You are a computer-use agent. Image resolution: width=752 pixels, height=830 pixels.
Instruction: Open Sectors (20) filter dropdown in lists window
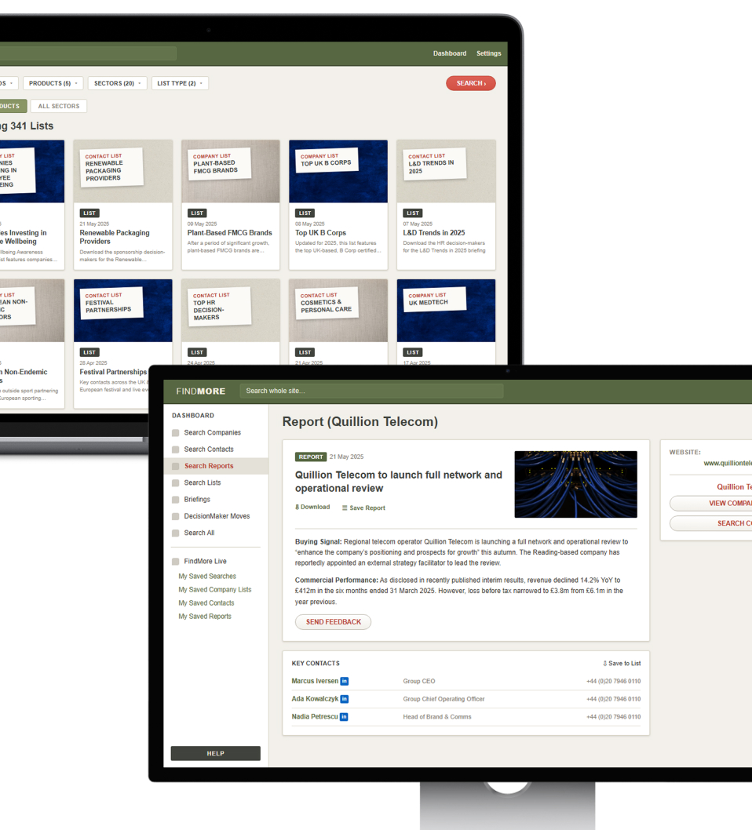click(117, 83)
